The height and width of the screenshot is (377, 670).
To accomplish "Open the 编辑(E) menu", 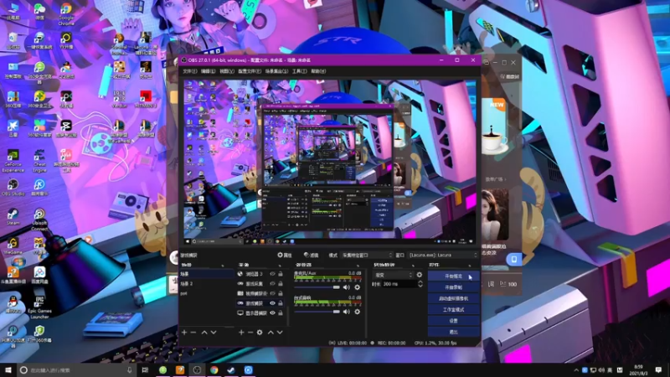I will [x=208, y=71].
